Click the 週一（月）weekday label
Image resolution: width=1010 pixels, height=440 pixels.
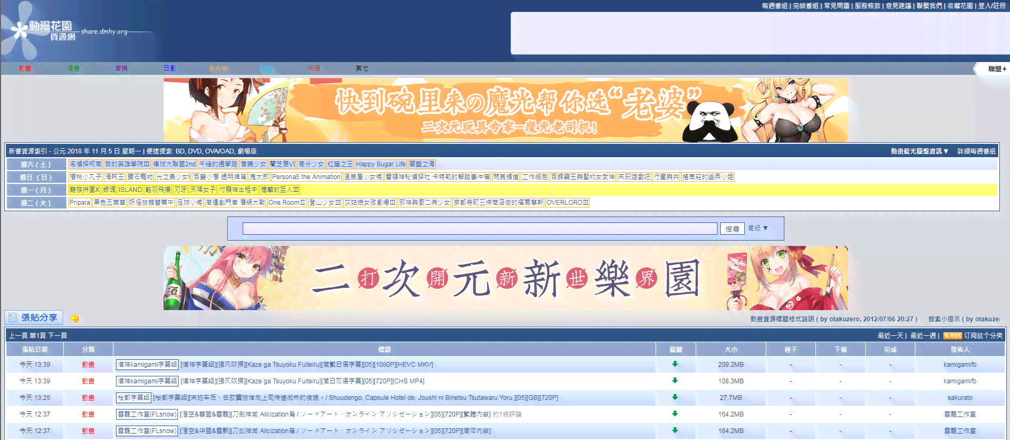[36, 190]
